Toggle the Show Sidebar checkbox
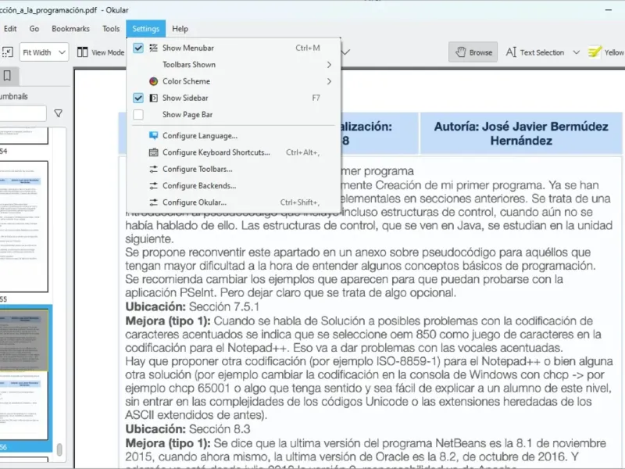Screen dimensions: 625x469 138,98
